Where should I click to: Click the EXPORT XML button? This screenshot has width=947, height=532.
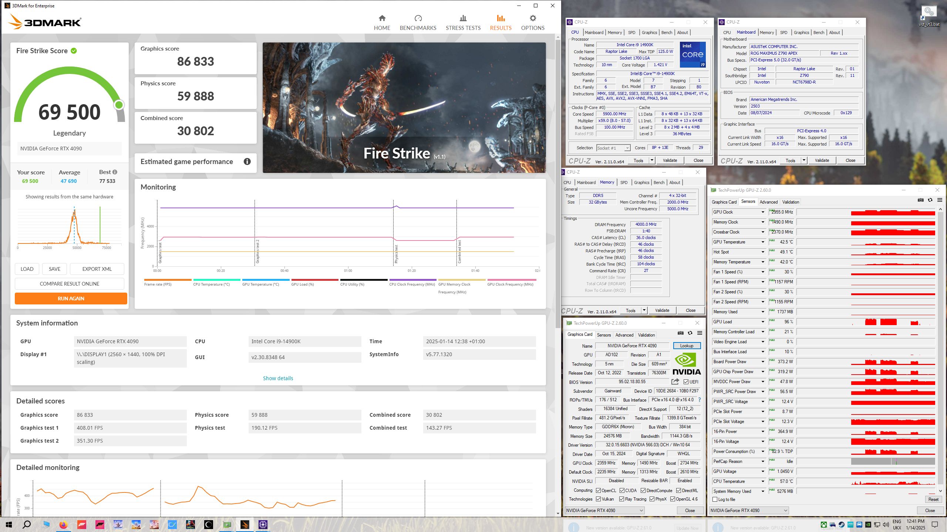97,269
